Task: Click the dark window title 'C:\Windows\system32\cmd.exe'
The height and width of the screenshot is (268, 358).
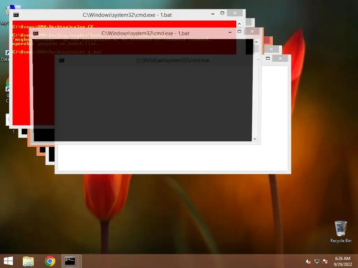Action: [173, 60]
